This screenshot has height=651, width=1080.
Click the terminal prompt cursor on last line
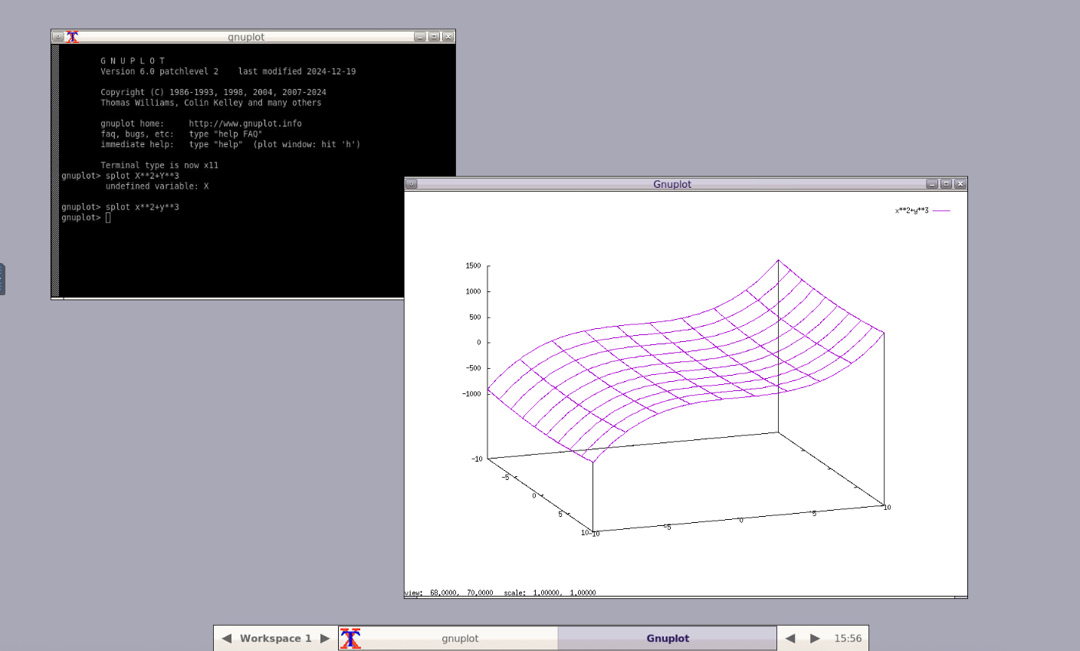click(108, 218)
